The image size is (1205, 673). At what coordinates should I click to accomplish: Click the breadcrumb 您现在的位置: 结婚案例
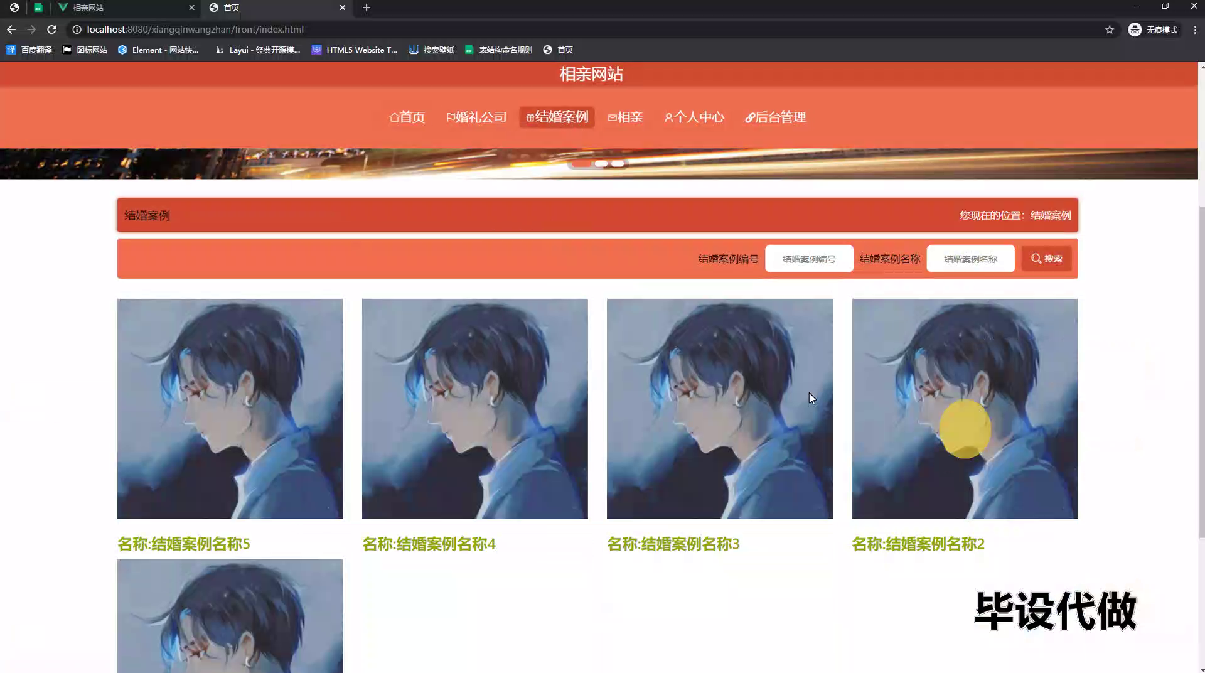(1015, 215)
